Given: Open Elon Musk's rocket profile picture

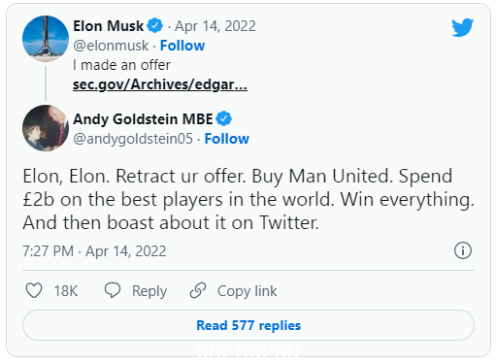Looking at the screenshot, I should 46,39.
